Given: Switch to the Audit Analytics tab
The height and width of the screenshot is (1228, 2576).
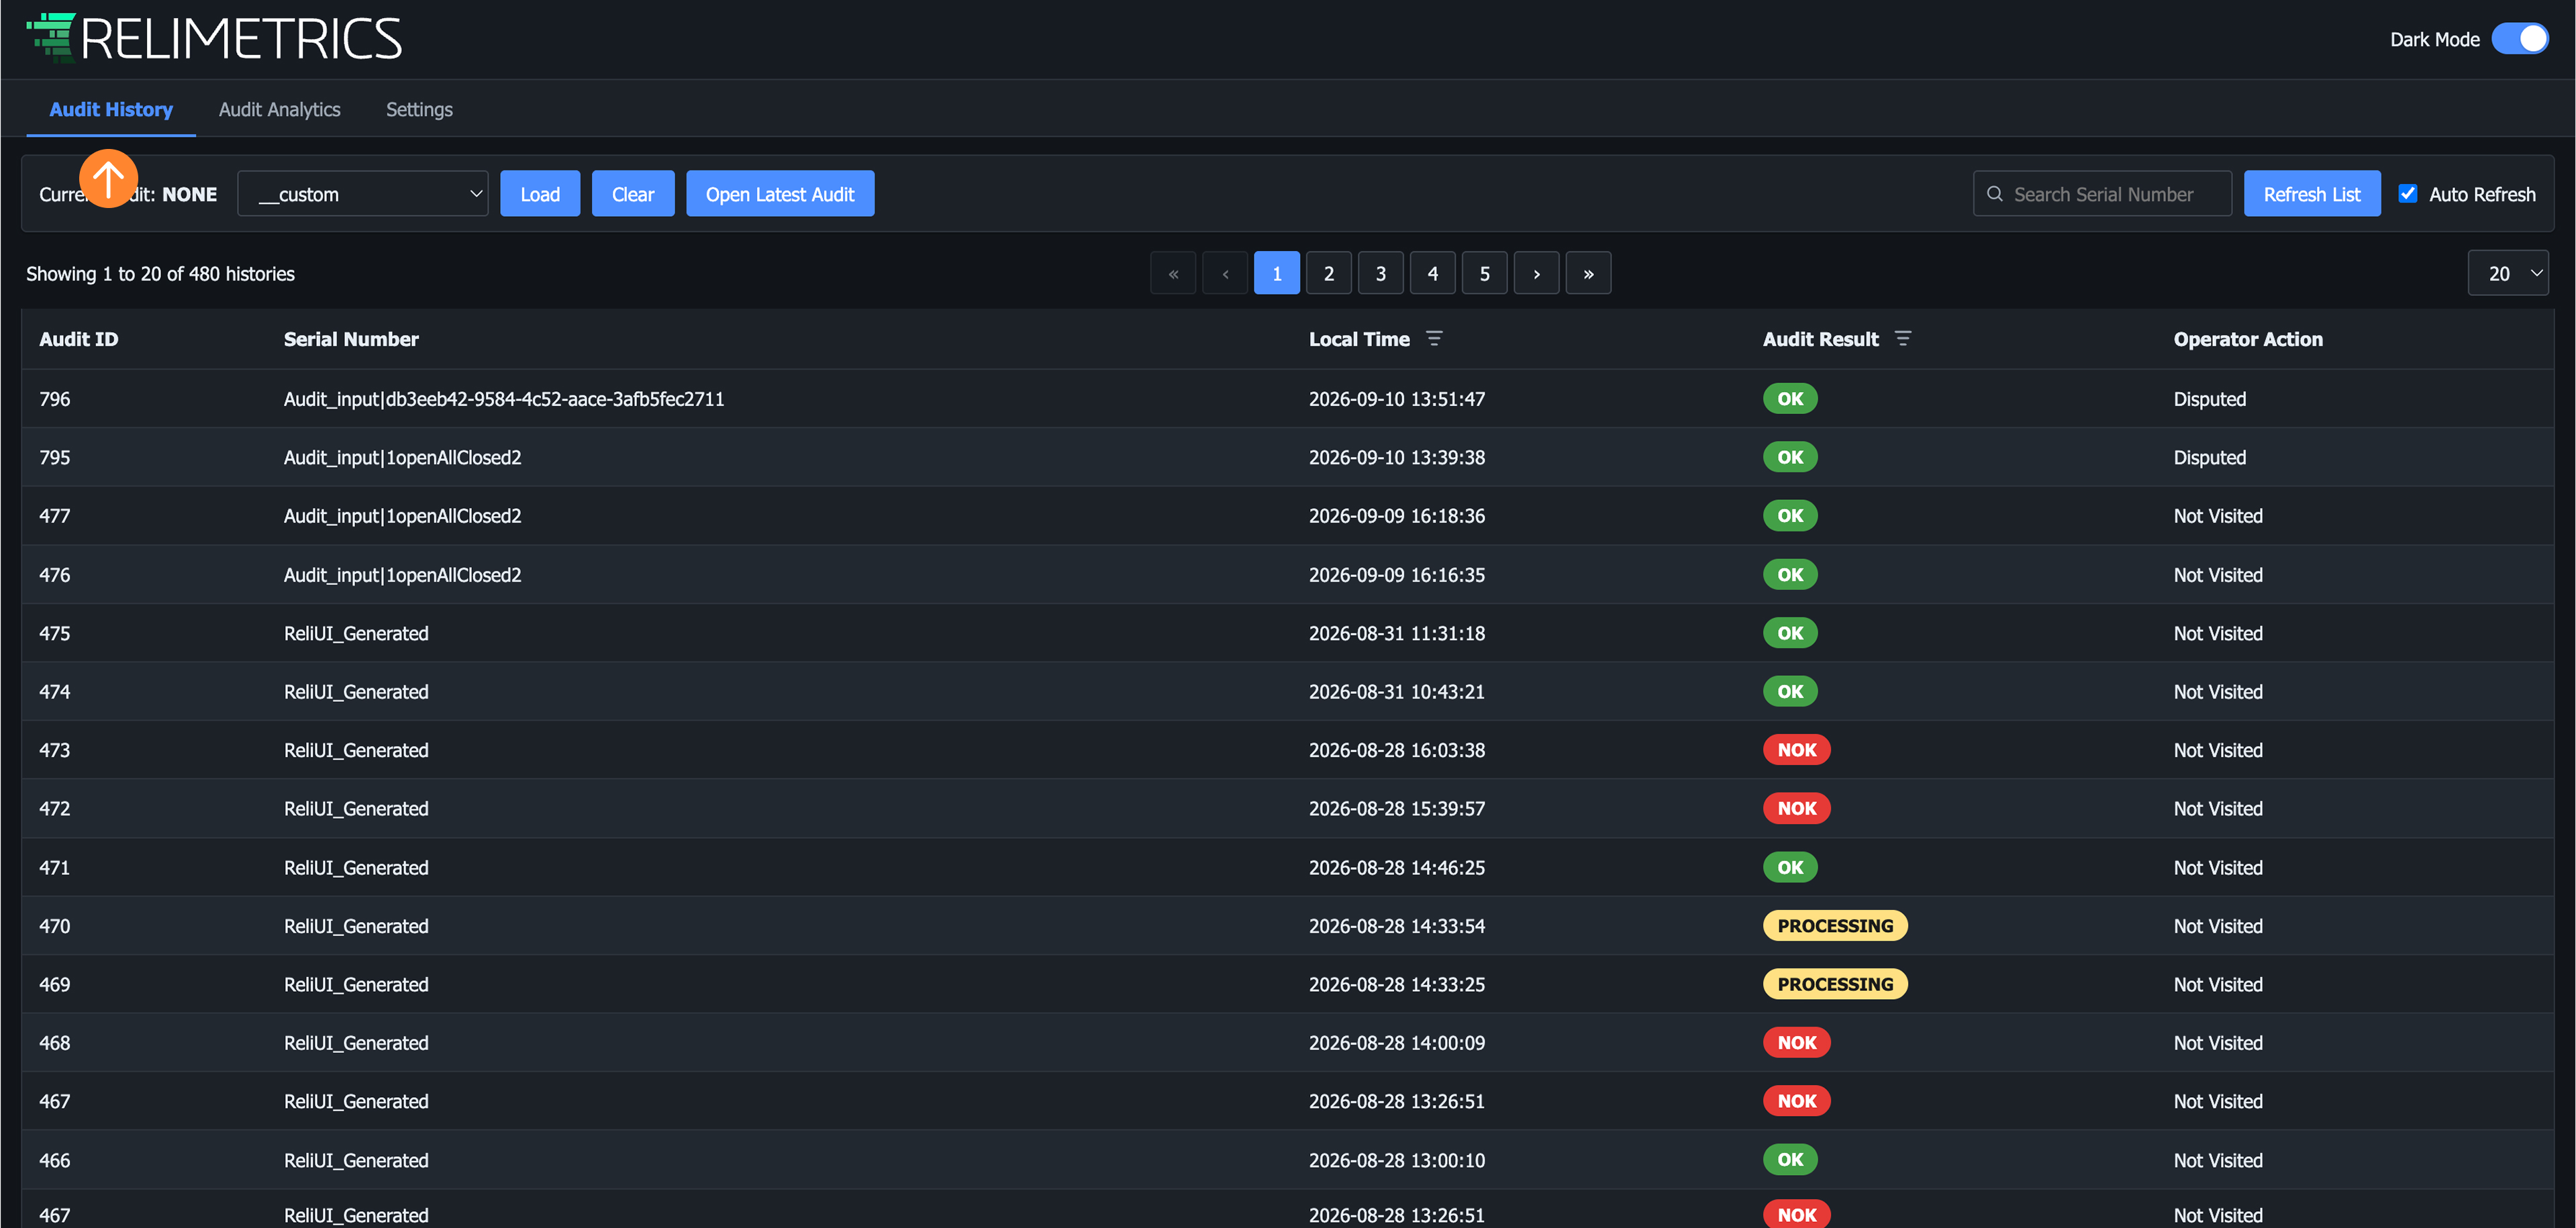Looking at the screenshot, I should 280,110.
